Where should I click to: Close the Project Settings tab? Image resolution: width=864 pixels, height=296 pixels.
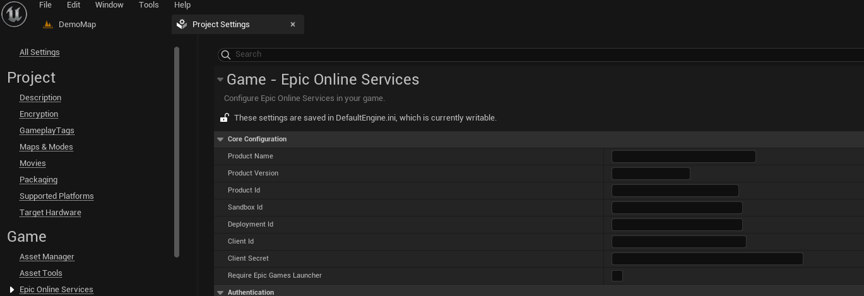point(293,25)
